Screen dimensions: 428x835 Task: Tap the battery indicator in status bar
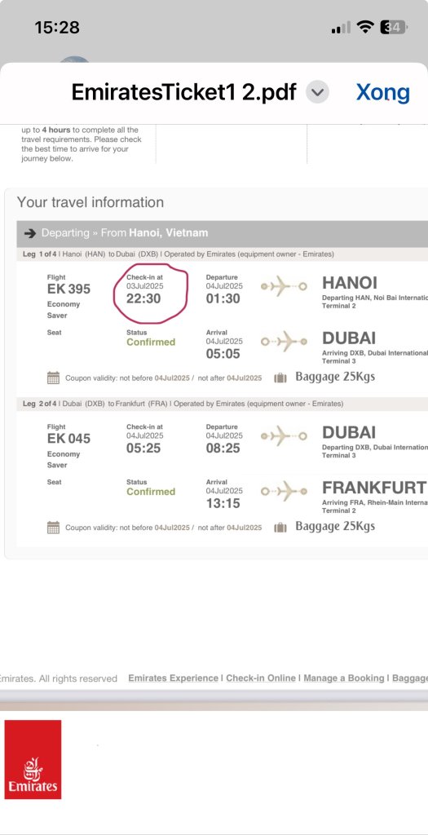click(x=395, y=27)
